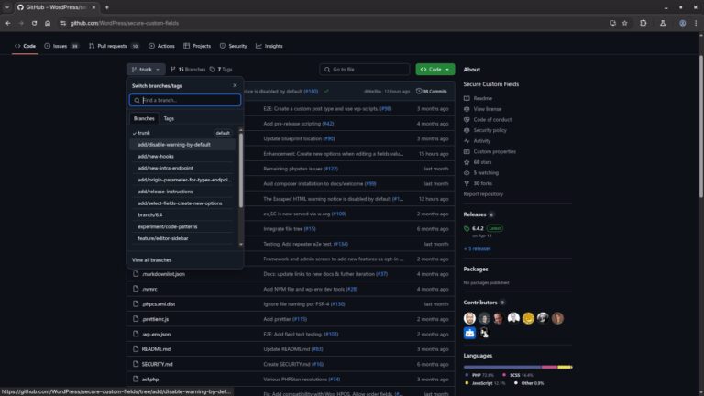Switch to experiment/code-patterns branch
The width and height of the screenshot is (704, 396).
[x=182, y=226]
